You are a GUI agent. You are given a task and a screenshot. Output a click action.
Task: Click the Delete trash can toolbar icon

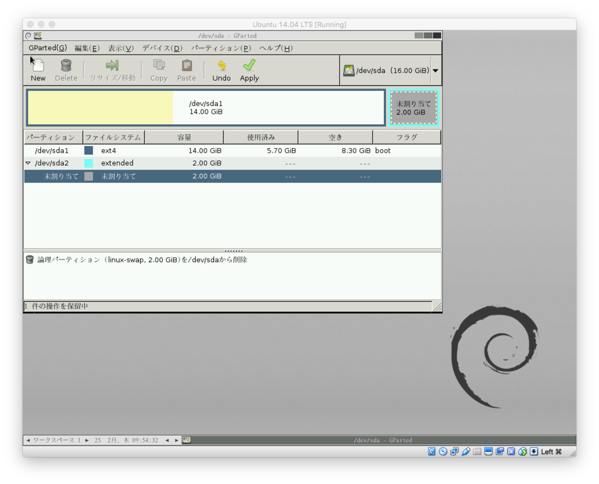click(x=66, y=66)
